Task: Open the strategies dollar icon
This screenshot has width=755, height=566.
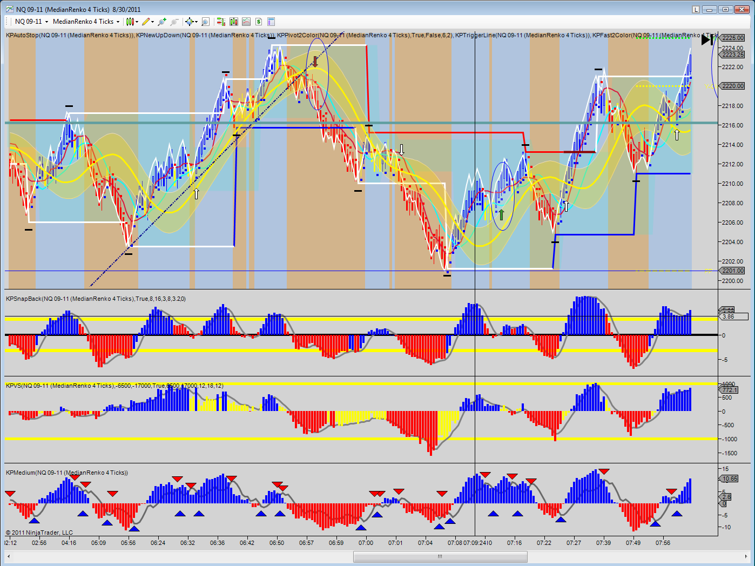Action: click(x=259, y=22)
